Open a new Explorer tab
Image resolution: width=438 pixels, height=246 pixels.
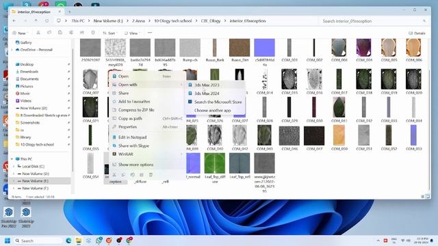click(70, 12)
